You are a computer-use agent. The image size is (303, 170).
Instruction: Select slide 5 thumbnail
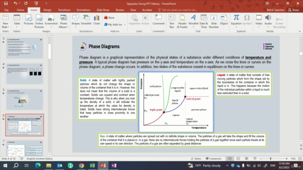pyautogui.click(x=25, y=99)
